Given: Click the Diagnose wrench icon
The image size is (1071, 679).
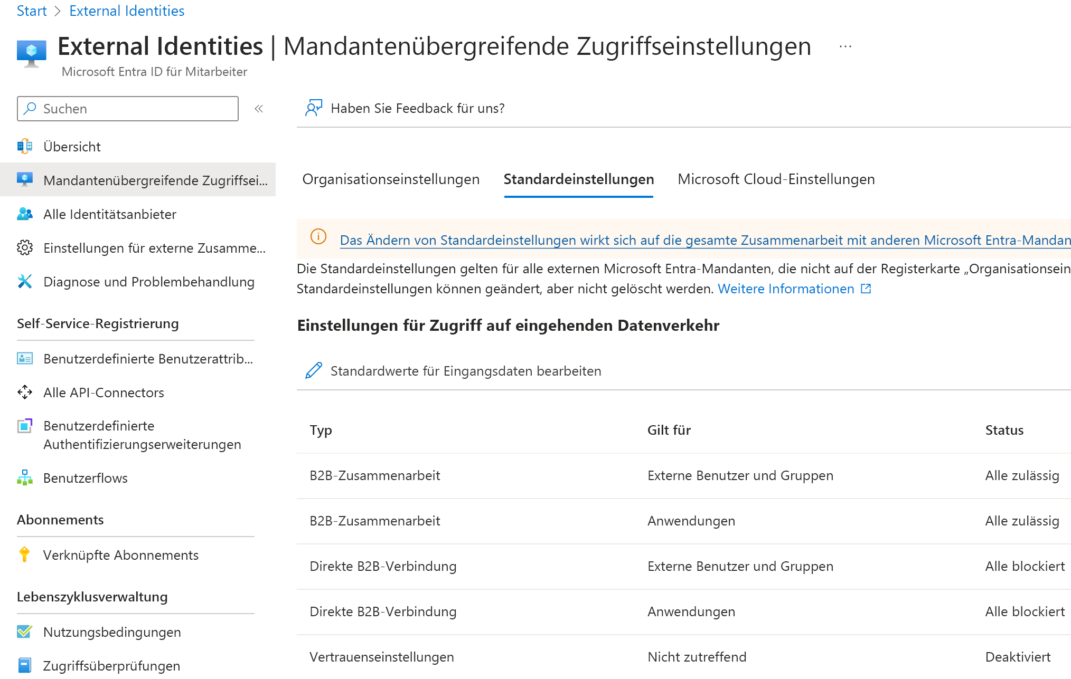Looking at the screenshot, I should (25, 282).
